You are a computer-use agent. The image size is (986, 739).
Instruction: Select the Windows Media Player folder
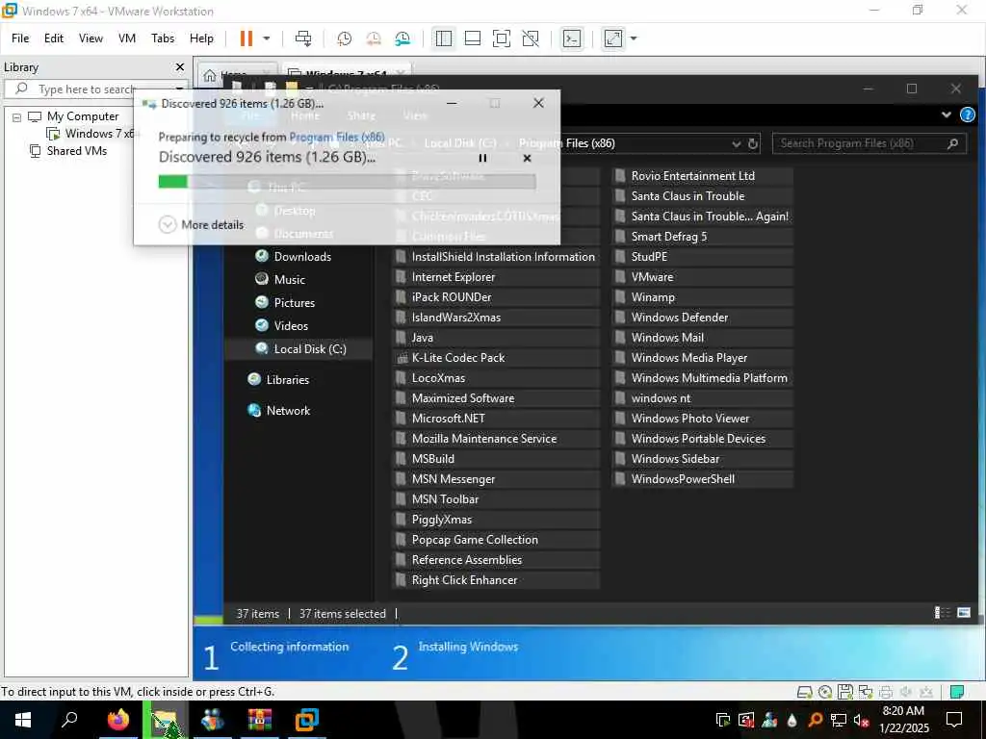pos(702,358)
